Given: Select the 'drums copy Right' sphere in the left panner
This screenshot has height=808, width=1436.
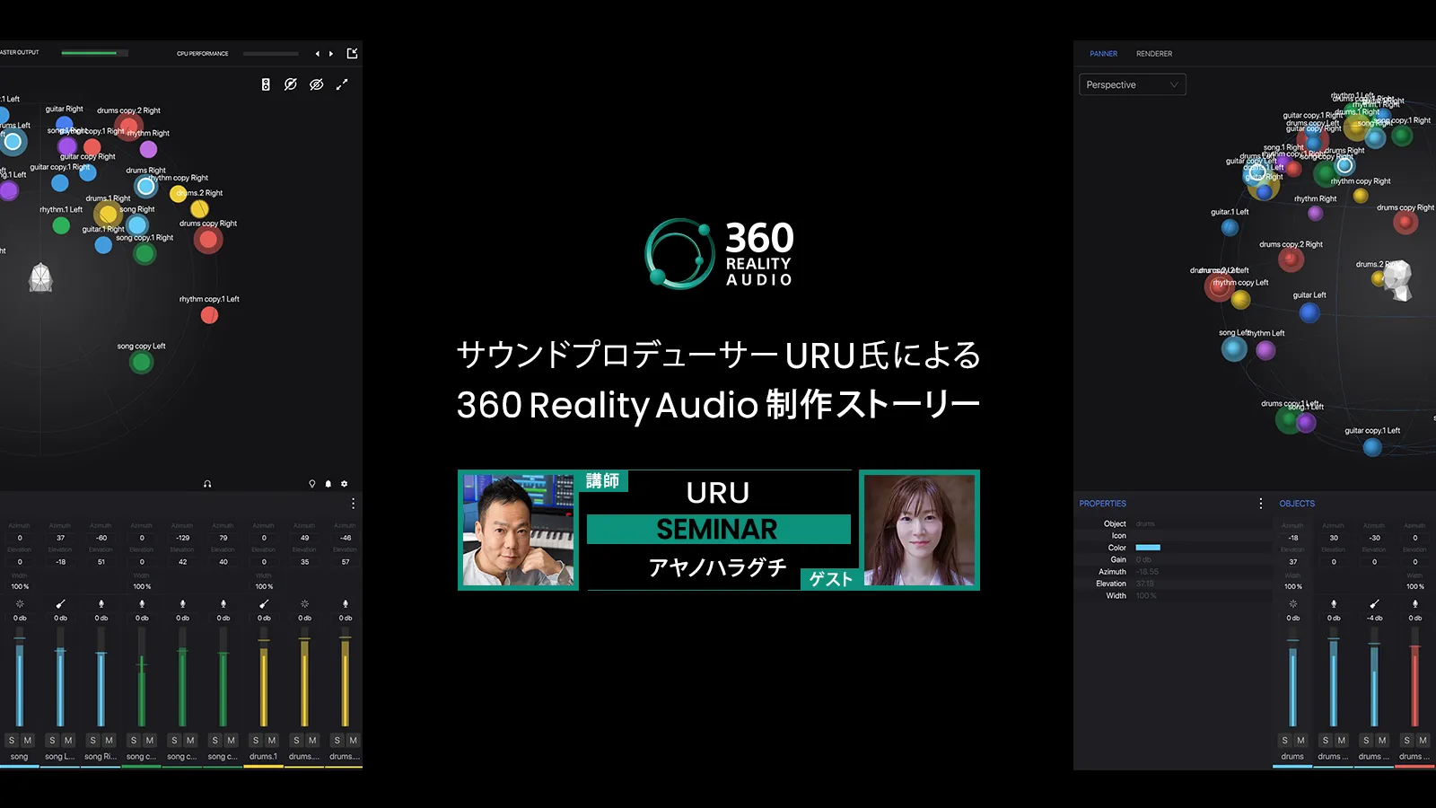Looking at the screenshot, I should (208, 240).
